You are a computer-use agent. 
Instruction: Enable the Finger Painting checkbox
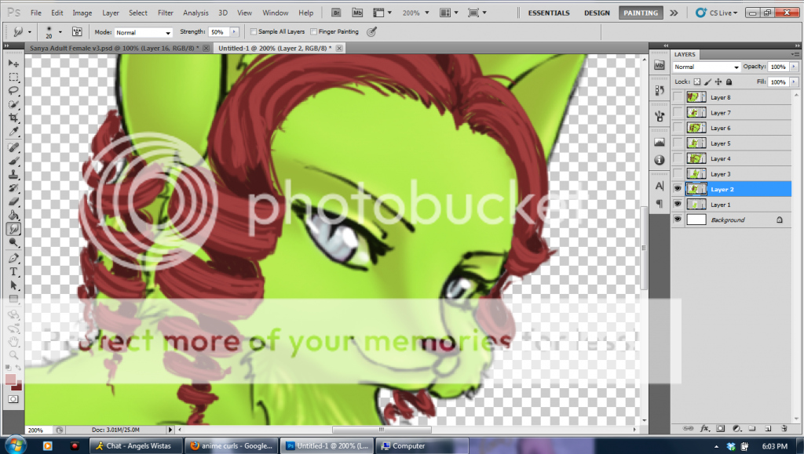point(314,32)
